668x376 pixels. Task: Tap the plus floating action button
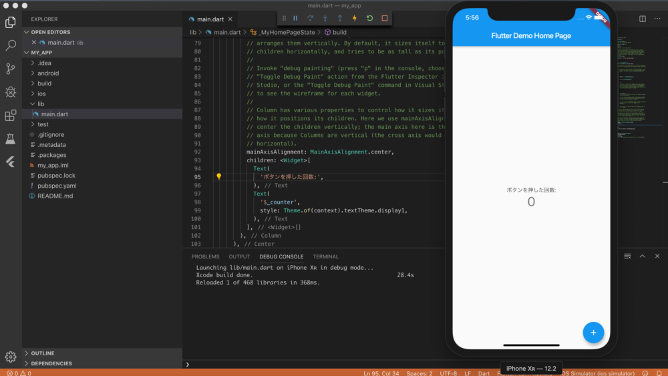pyautogui.click(x=593, y=333)
